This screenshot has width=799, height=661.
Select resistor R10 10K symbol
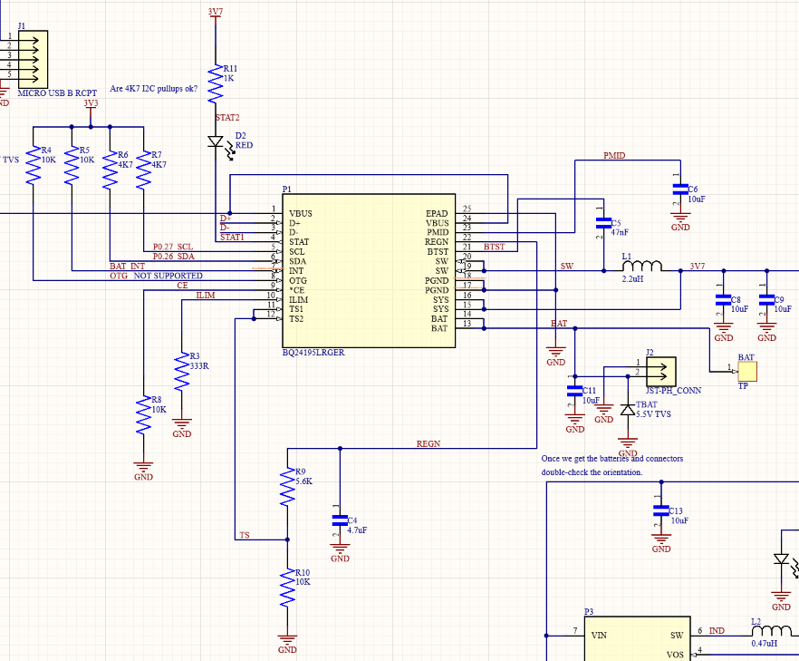tap(287, 587)
